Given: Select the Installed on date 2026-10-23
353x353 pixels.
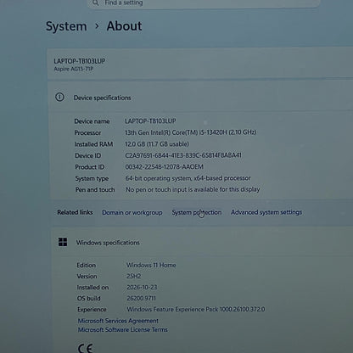Looking at the screenshot, I should coord(142,287).
